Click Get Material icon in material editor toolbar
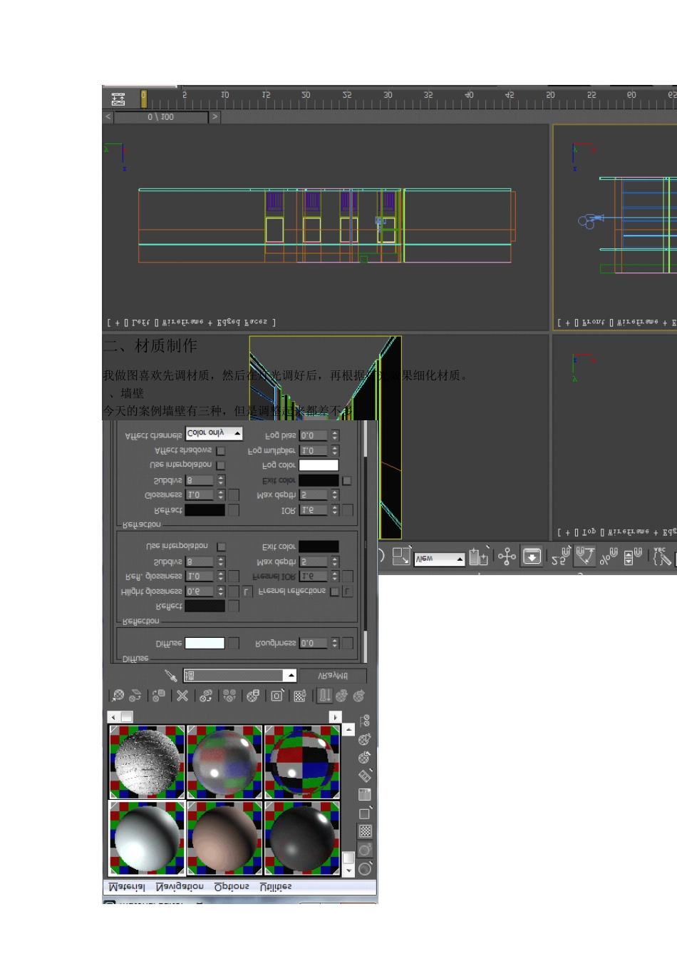This screenshot has width=677, height=959. pos(118,696)
